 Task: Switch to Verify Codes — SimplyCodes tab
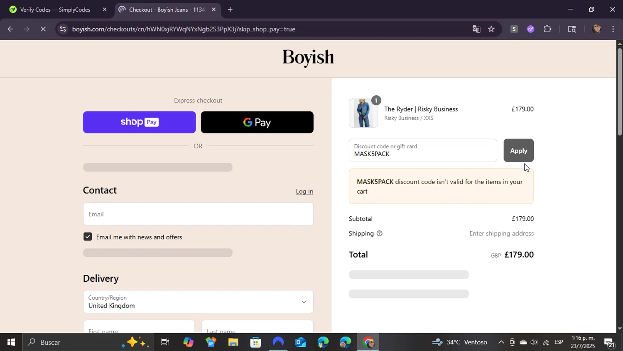pos(55,10)
